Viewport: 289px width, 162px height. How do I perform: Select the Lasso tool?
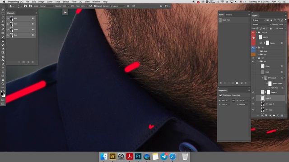[3, 18]
